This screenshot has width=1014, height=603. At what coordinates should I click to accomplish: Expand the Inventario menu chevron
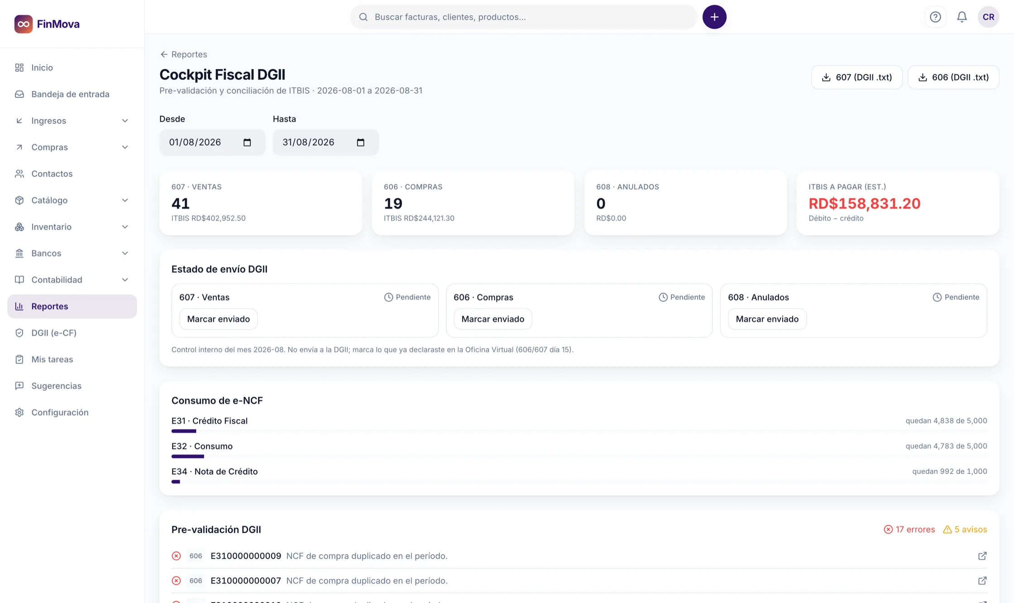pyautogui.click(x=125, y=227)
